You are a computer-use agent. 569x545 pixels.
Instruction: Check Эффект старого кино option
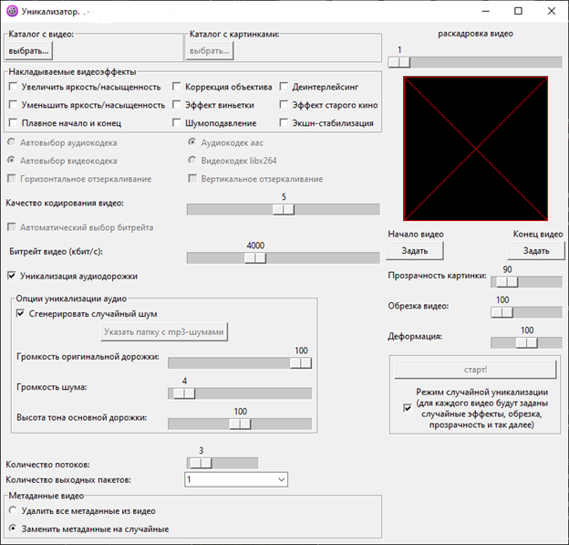[x=284, y=105]
